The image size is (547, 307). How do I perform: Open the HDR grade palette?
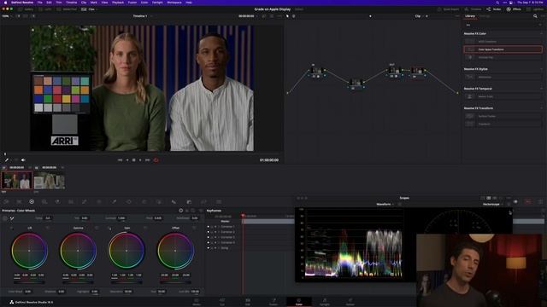(x=44, y=201)
